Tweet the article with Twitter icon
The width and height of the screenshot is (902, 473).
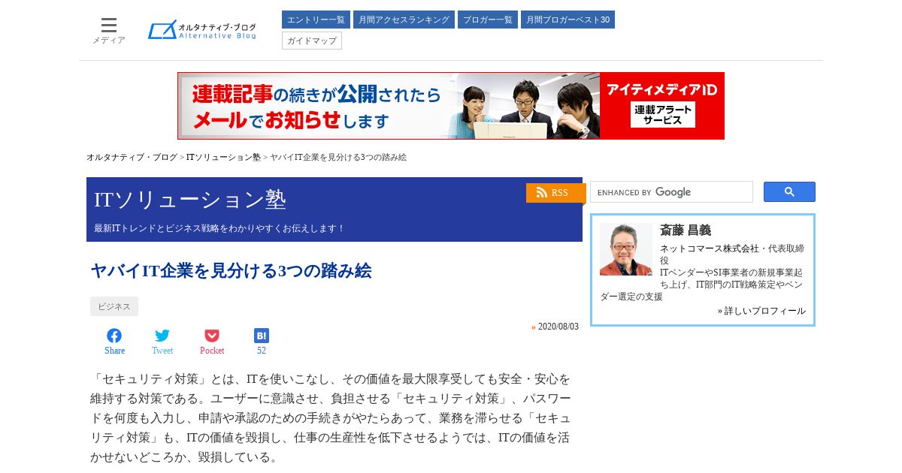coord(162,342)
